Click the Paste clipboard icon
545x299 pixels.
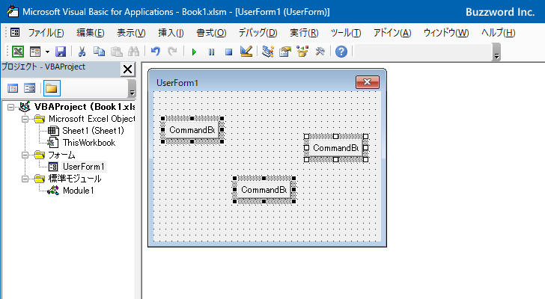tap(117, 52)
